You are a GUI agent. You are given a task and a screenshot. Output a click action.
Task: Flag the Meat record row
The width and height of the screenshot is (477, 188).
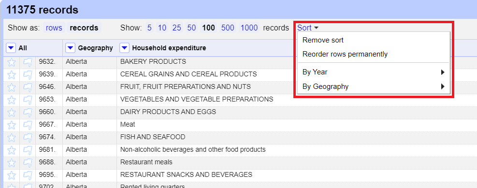(28, 125)
